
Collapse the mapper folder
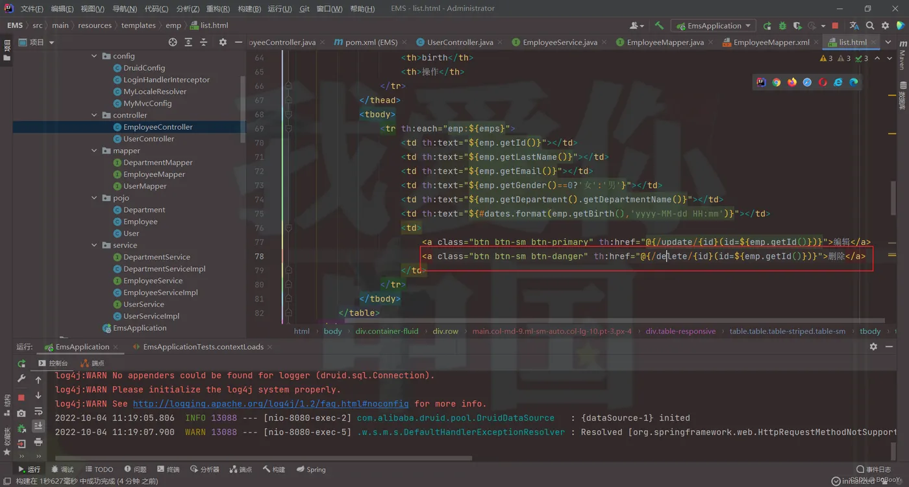tap(94, 150)
